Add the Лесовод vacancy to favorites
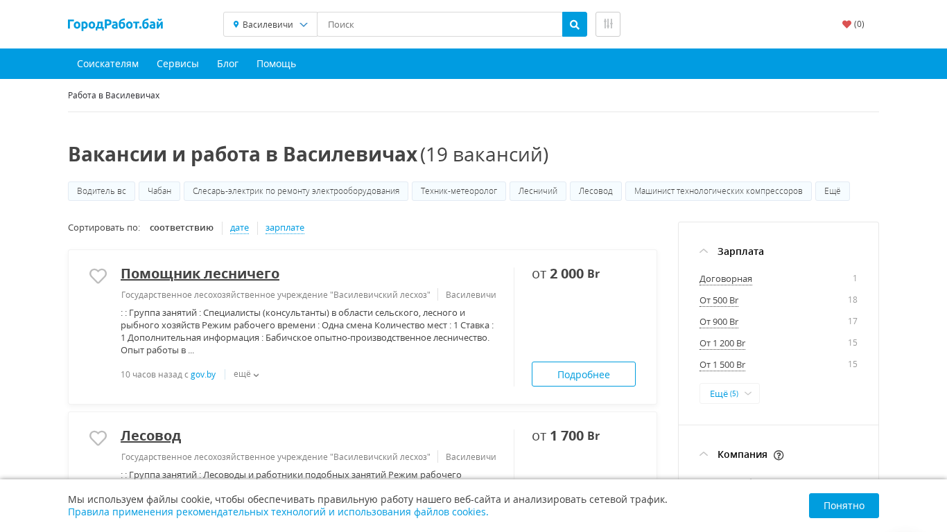Screen dimensions: 947x532 click(x=98, y=438)
